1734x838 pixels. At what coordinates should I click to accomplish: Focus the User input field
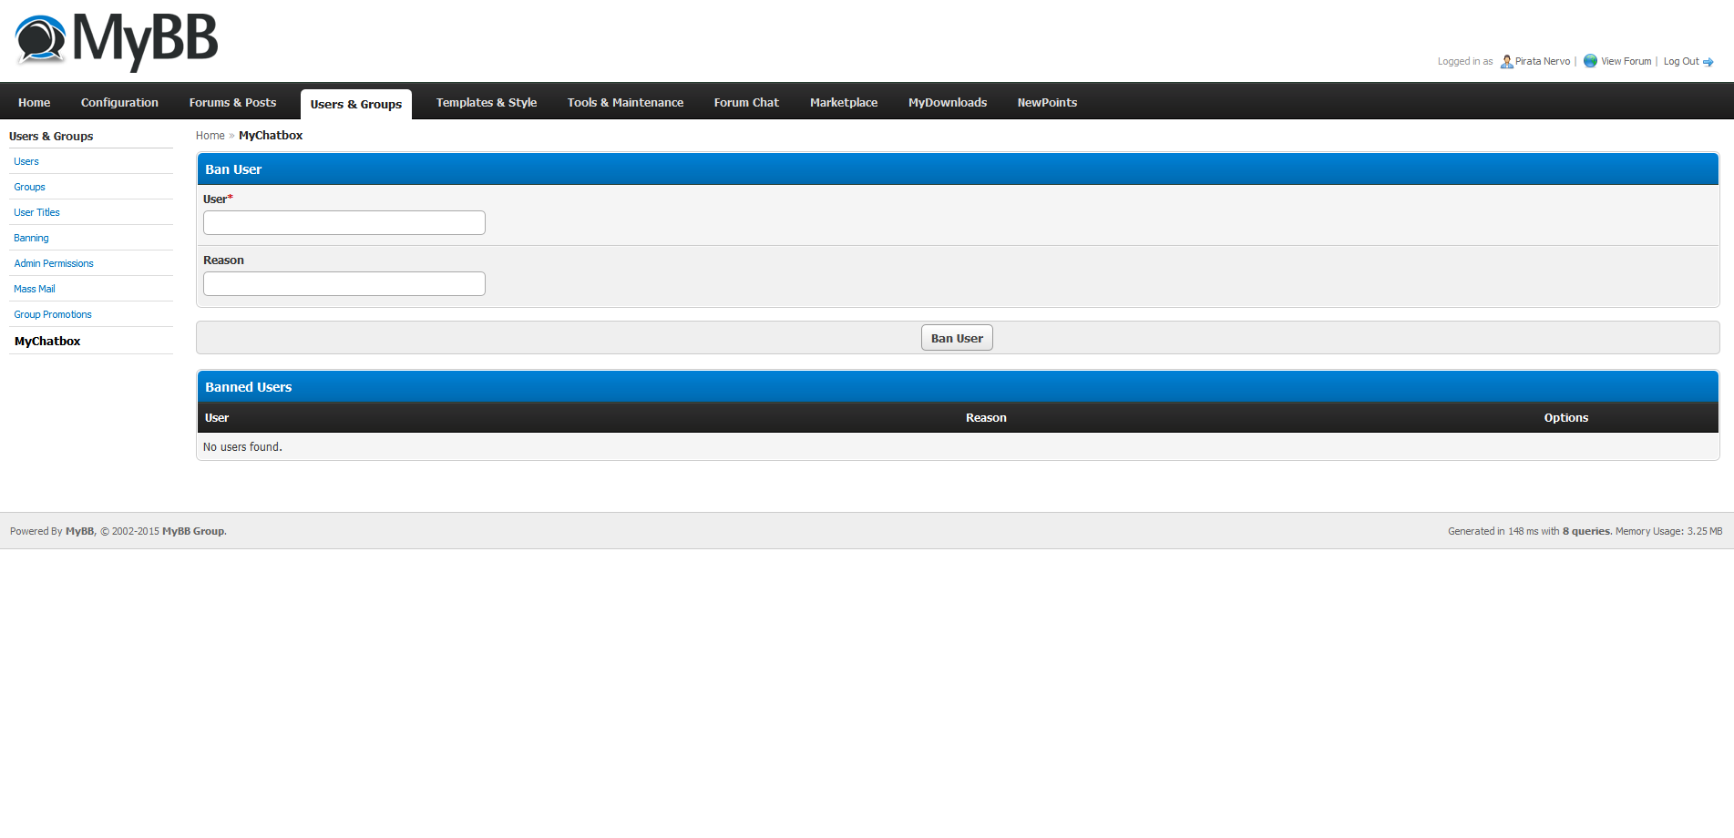pos(344,222)
